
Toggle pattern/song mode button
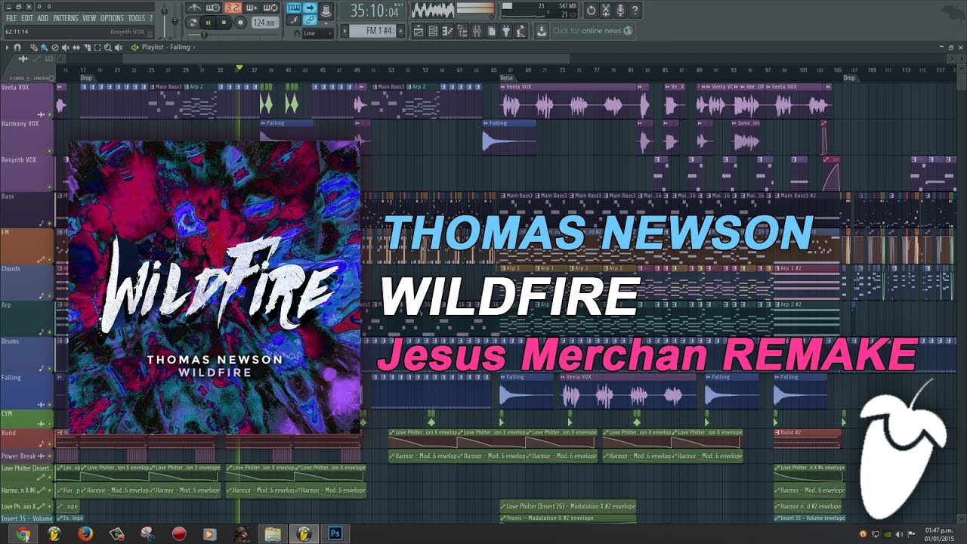point(192,23)
